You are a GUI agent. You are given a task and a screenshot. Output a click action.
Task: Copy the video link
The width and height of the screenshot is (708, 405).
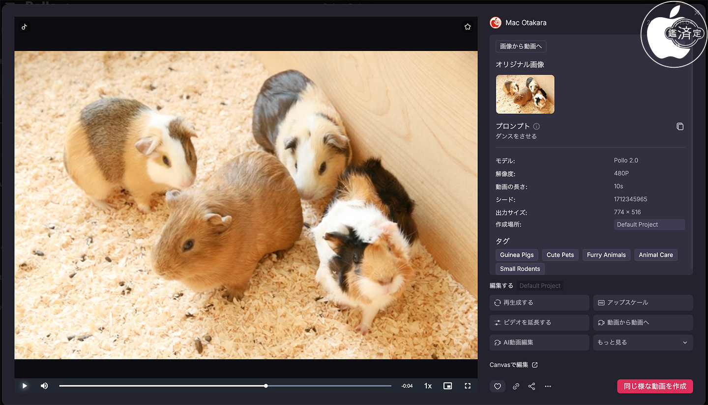516,386
